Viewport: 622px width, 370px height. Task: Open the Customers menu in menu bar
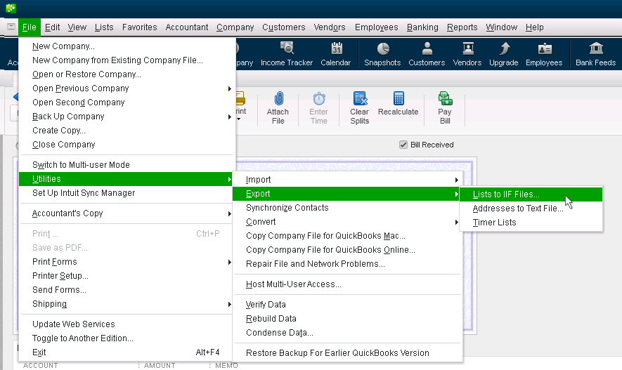coord(284,27)
